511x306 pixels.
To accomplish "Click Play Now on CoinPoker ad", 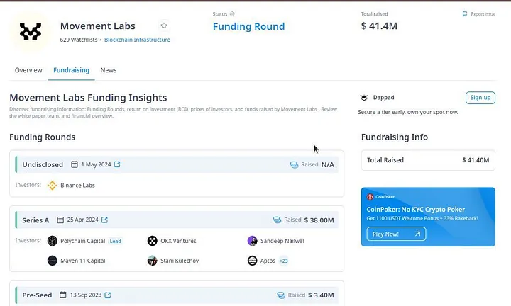I will pyautogui.click(x=396, y=234).
